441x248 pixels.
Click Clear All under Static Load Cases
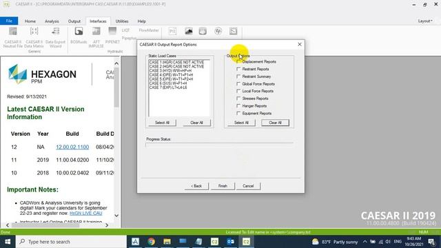(x=196, y=123)
